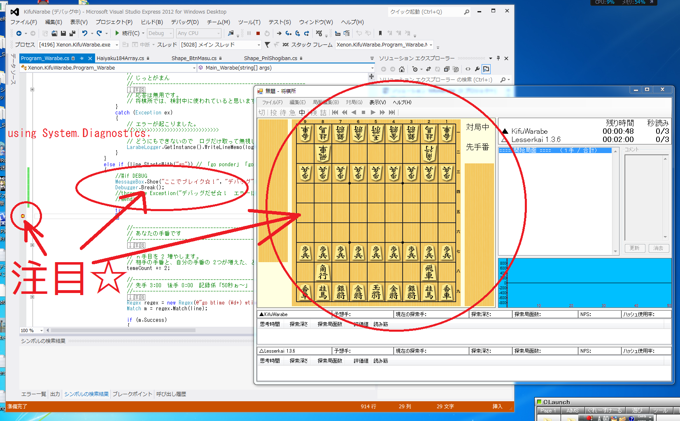Open the class dropdown Xenon.KifuWarabe.Program_Warabe
This screenshot has width=680, height=421.
(x=108, y=68)
